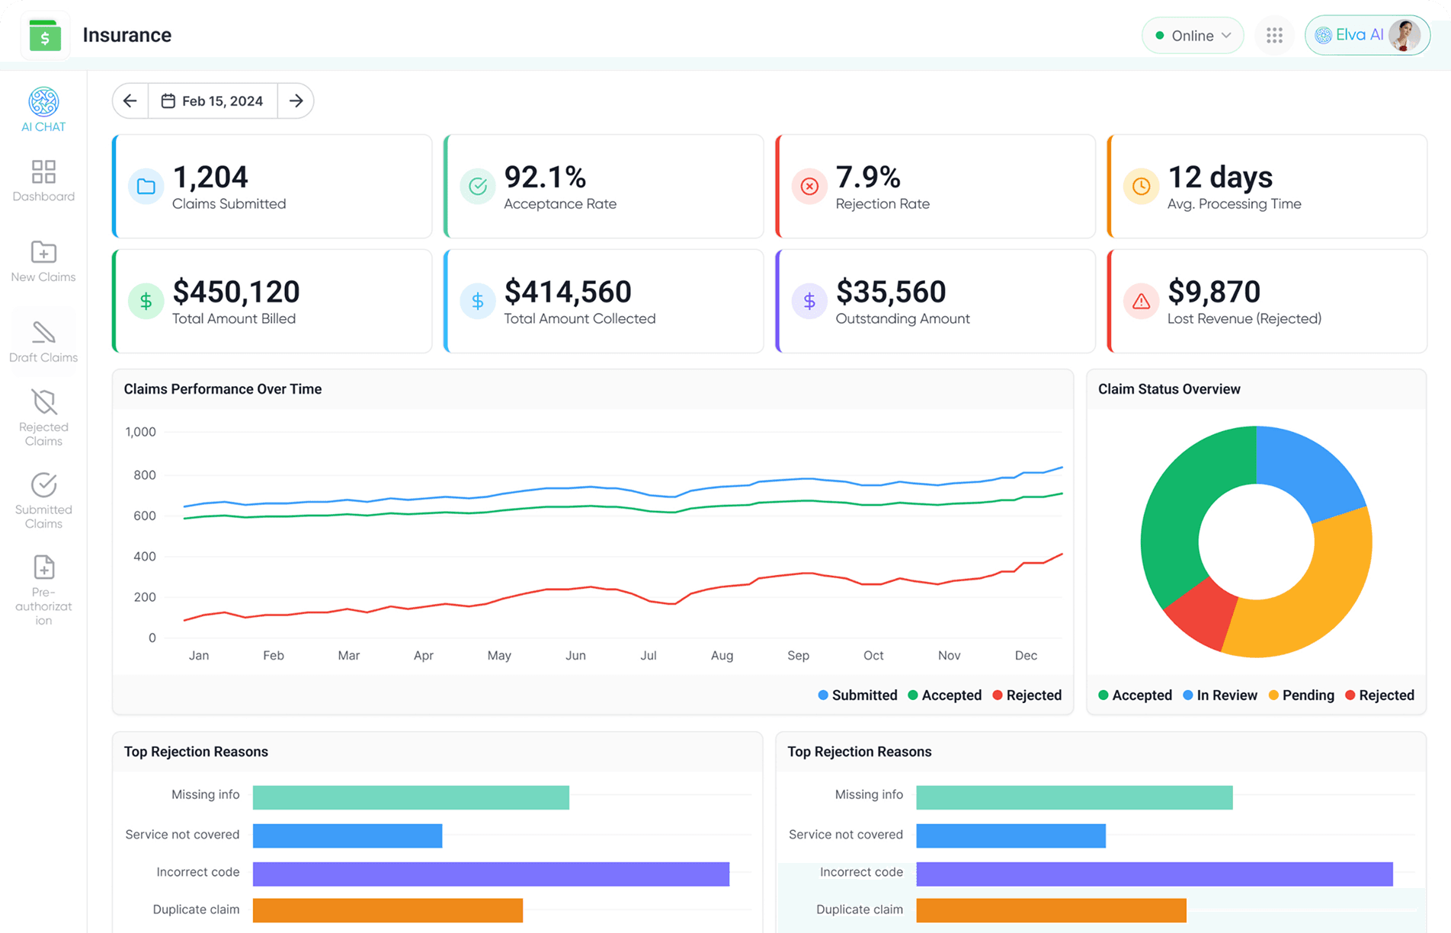Toggle Rejected series in line chart legend
The height and width of the screenshot is (933, 1451).
pyautogui.click(x=1027, y=695)
